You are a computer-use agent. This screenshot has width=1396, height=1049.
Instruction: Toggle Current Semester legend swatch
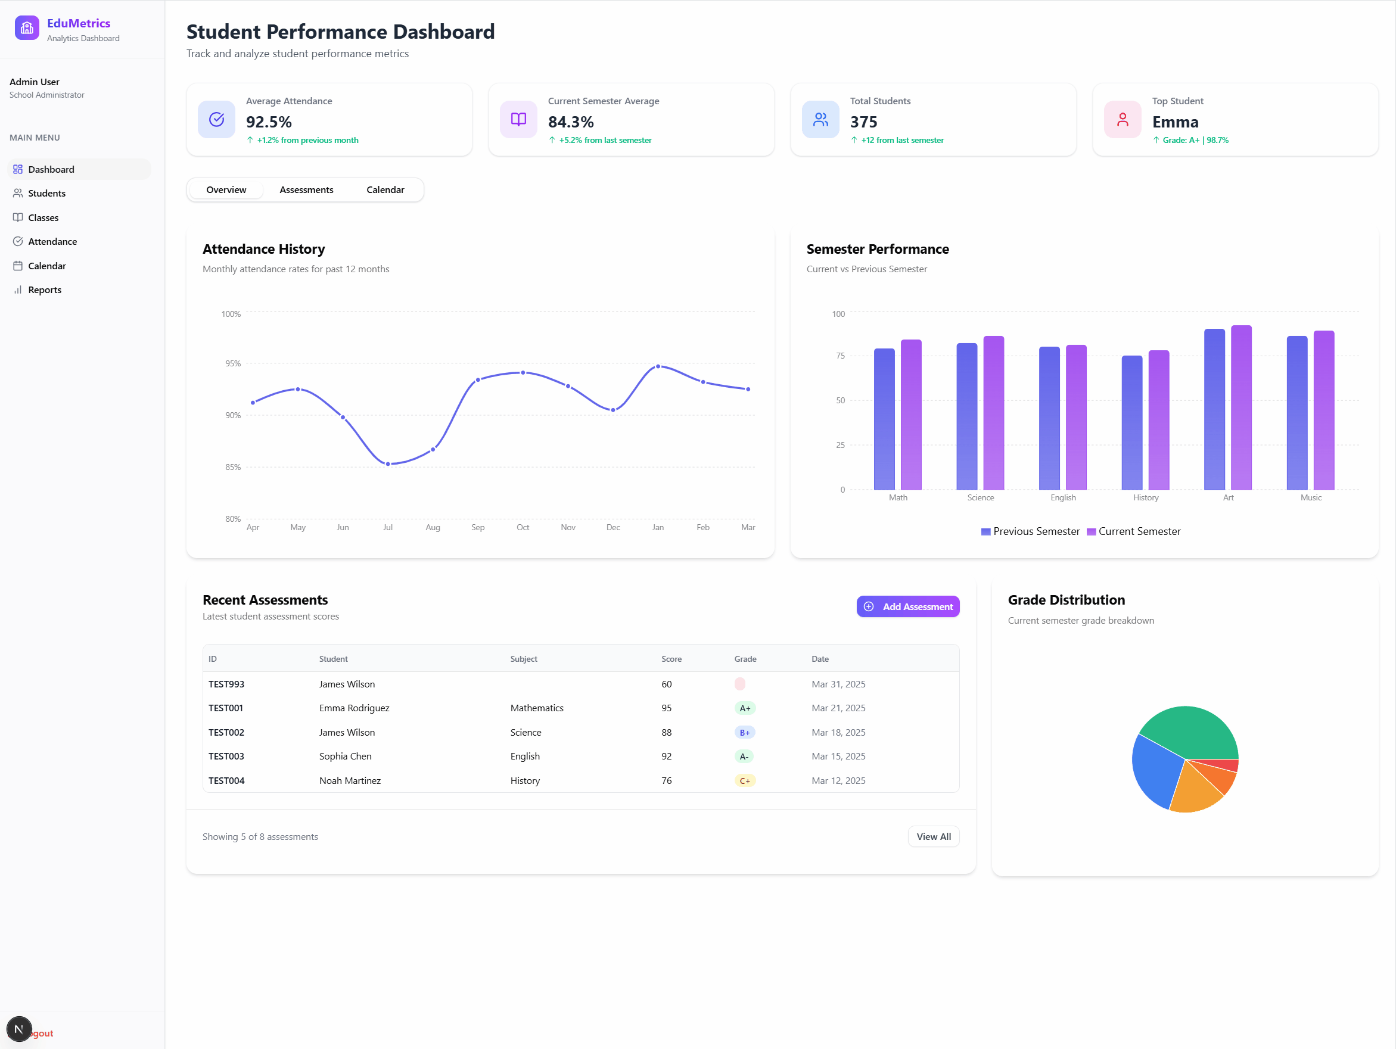(x=1090, y=532)
